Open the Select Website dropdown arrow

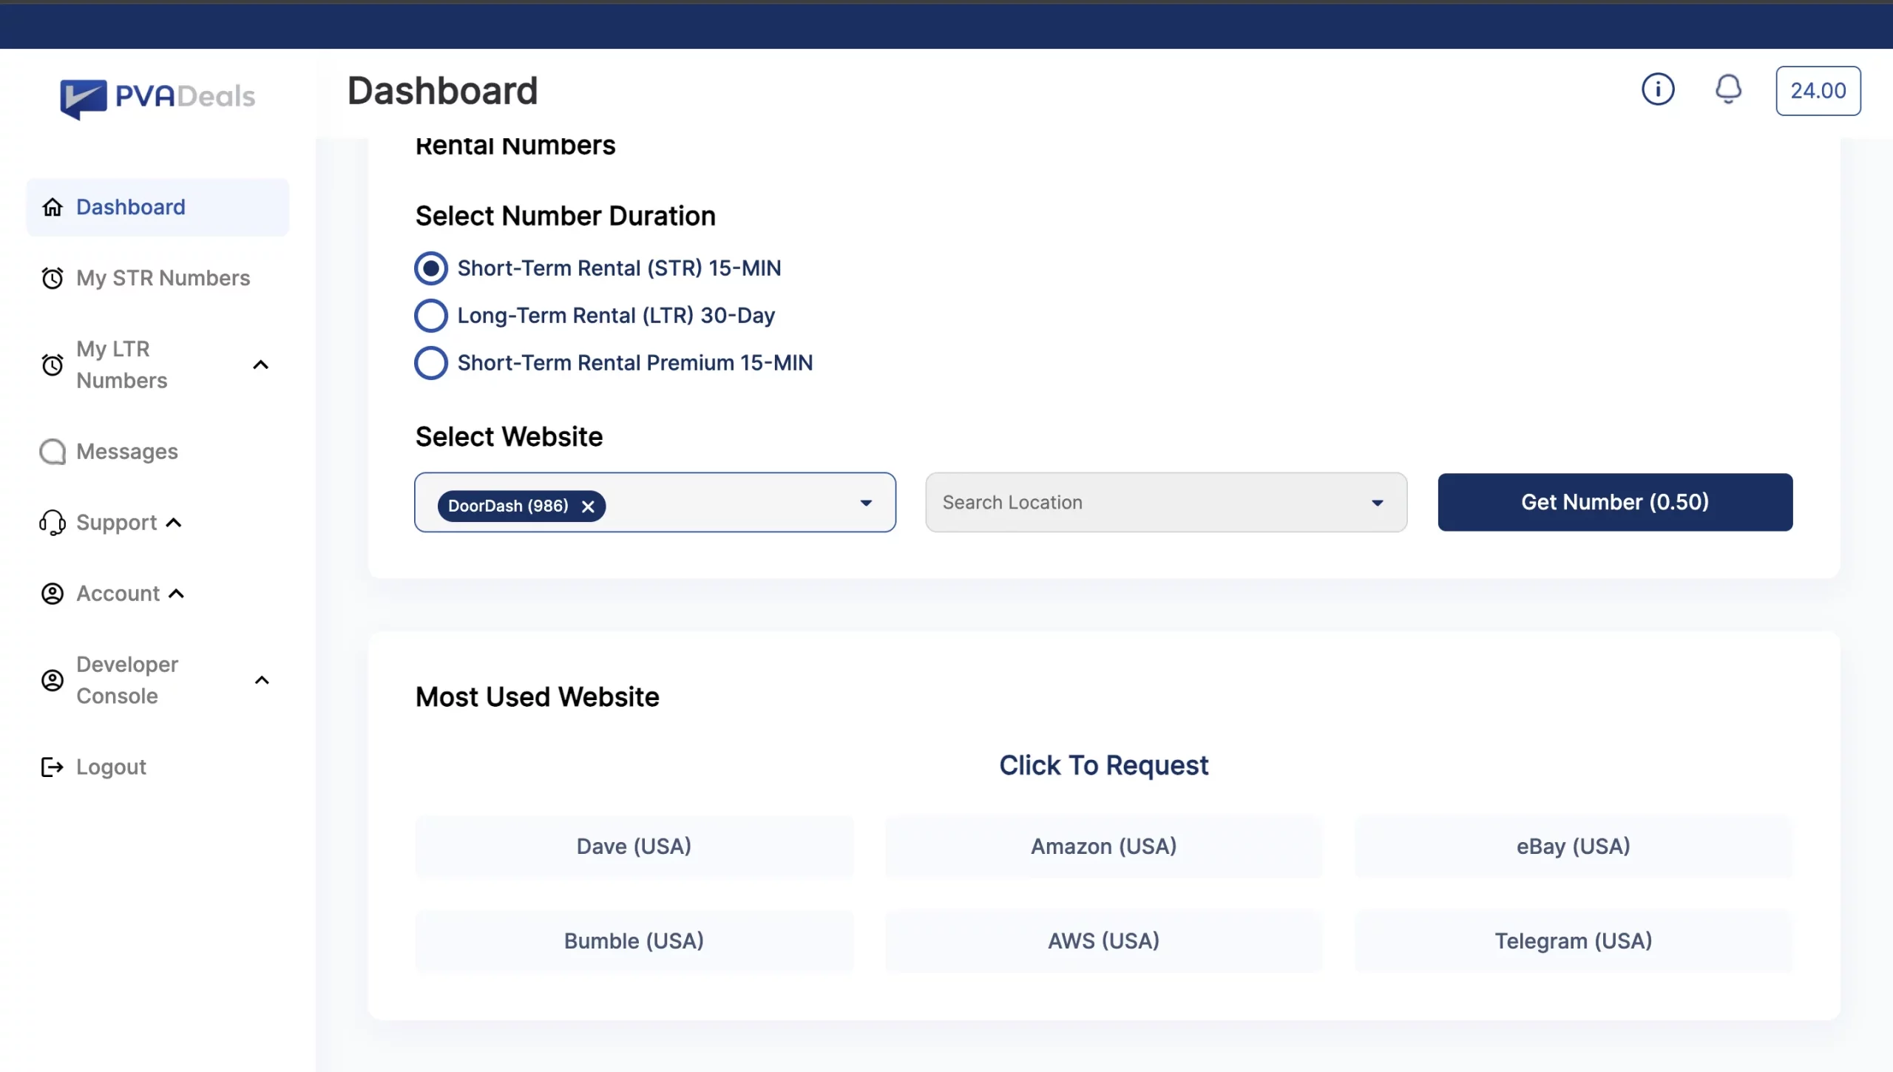[x=866, y=503]
